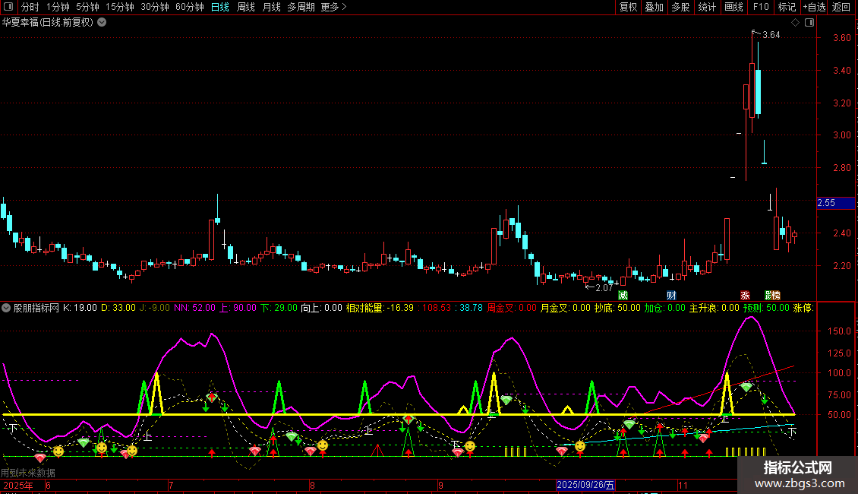The image size is (858, 494).
Task: Click the blue 财 info marker
Action: 671,295
